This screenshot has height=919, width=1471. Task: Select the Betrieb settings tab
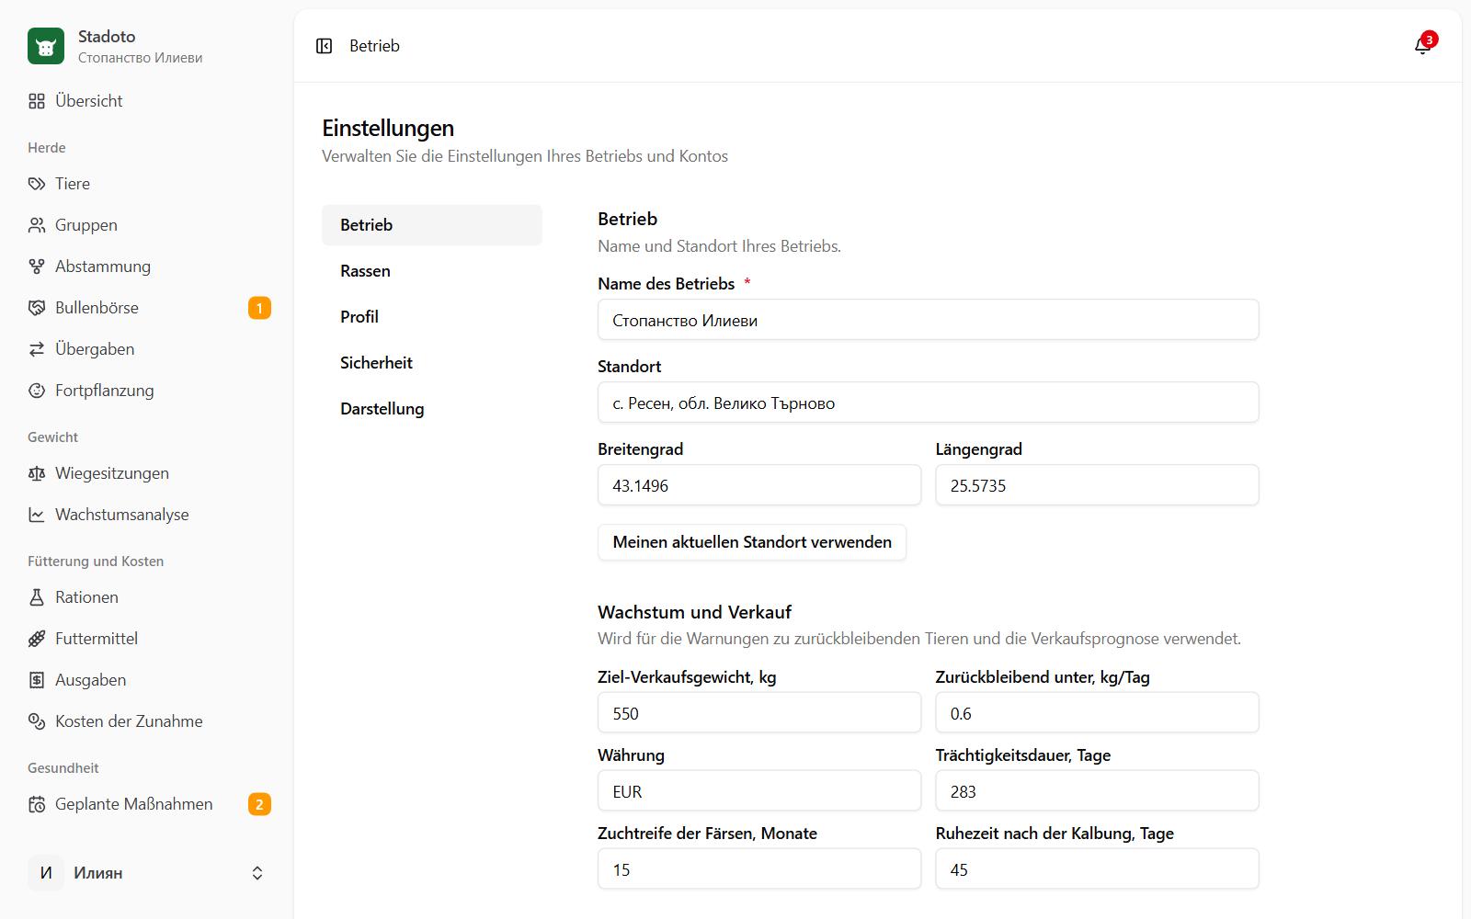point(432,225)
